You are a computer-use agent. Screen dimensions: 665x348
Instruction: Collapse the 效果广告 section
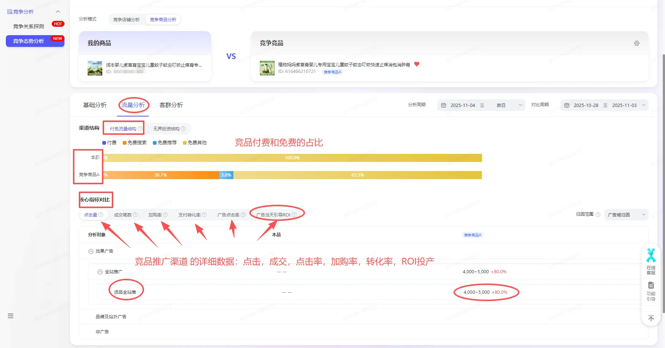coord(91,251)
